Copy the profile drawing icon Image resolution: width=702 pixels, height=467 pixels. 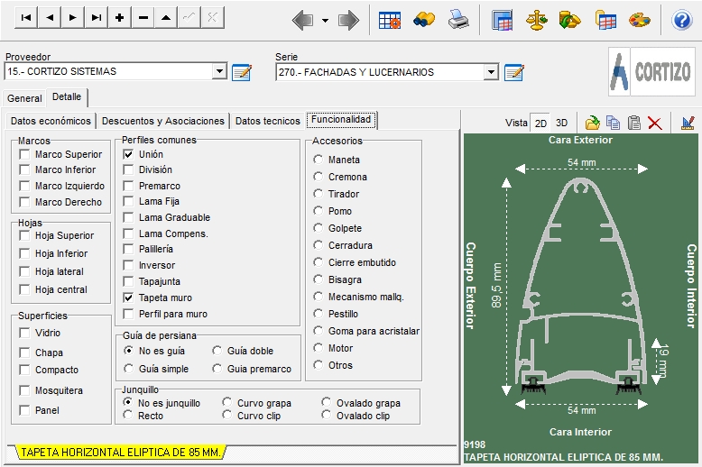coord(613,123)
